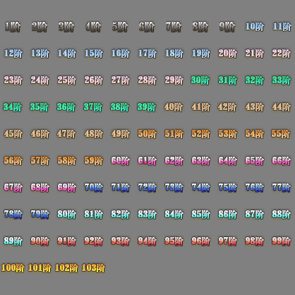
Task: Select the 51阶 label
Action: point(174,134)
